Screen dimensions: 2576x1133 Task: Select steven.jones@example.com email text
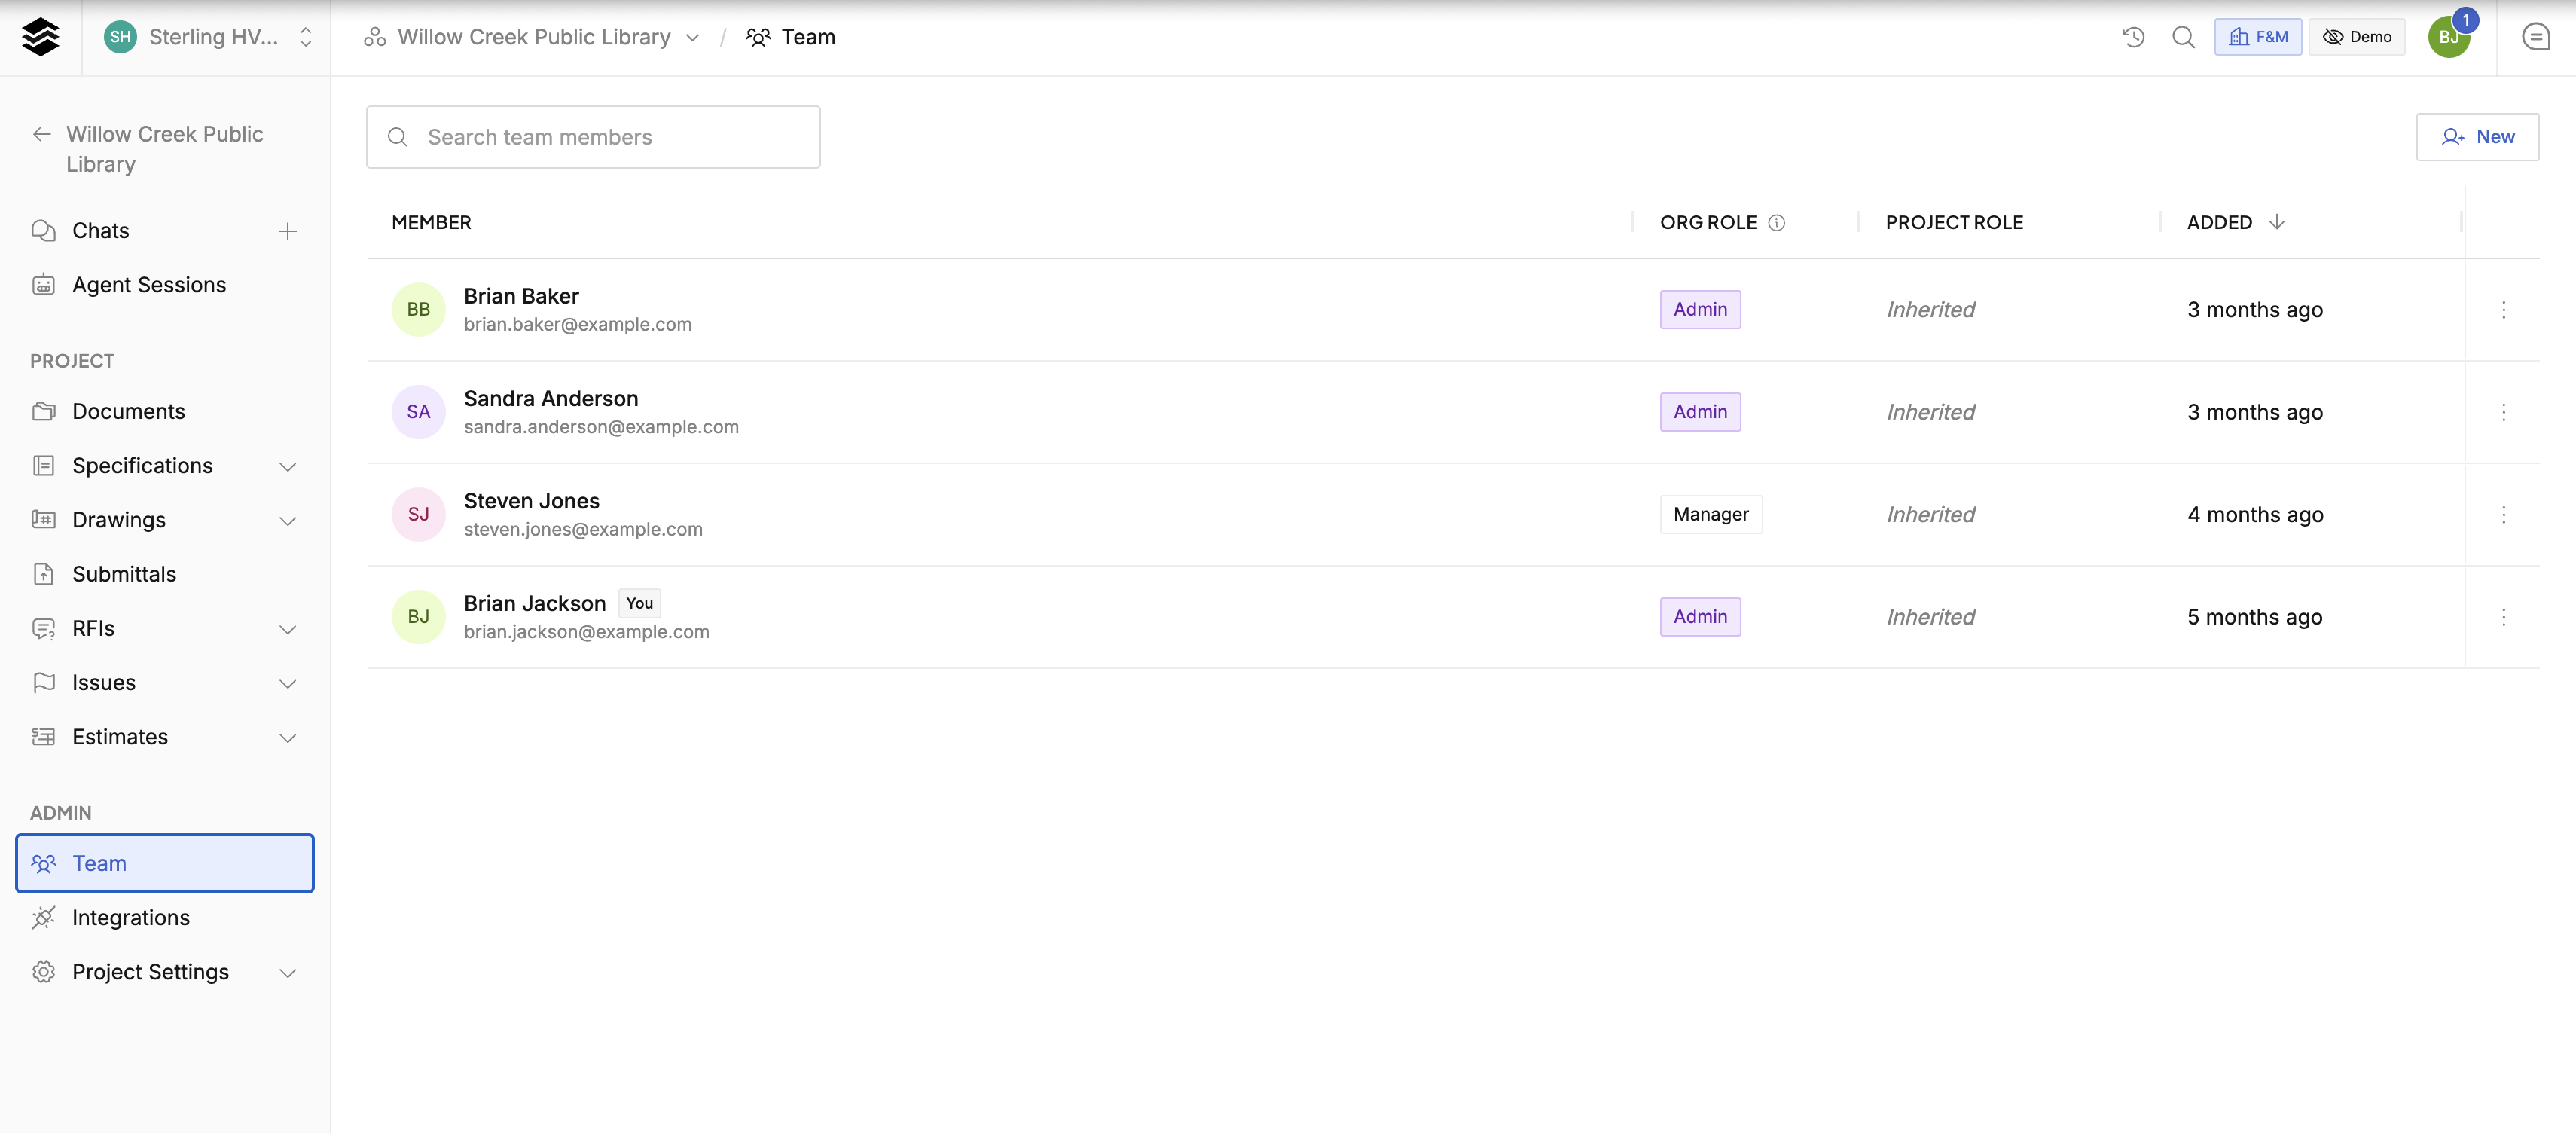[x=583, y=530]
